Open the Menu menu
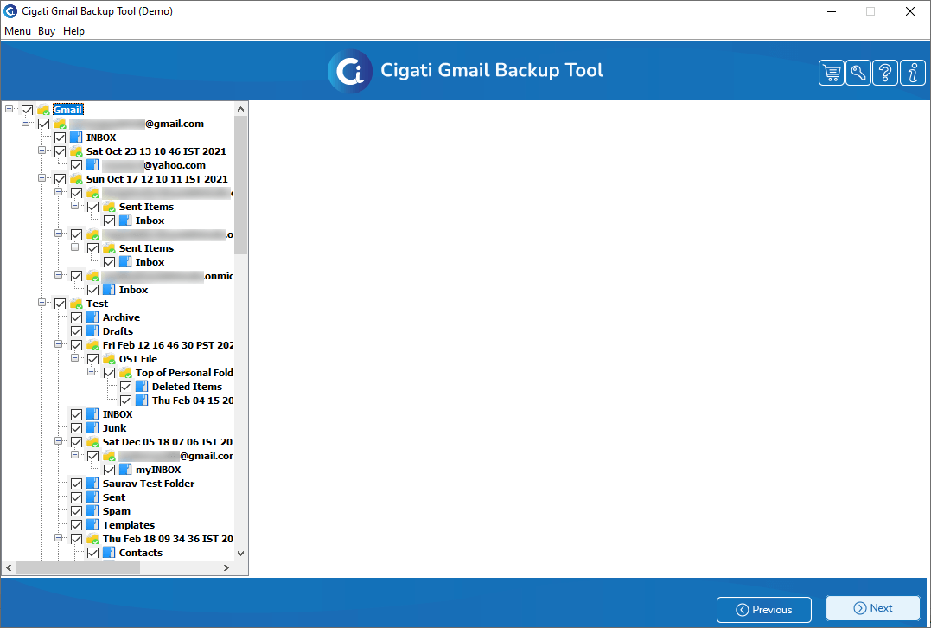This screenshot has height=628, width=931. [x=18, y=31]
